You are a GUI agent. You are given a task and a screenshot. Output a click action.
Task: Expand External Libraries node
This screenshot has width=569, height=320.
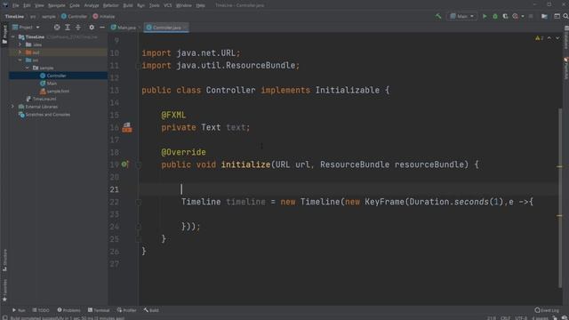coord(13,107)
